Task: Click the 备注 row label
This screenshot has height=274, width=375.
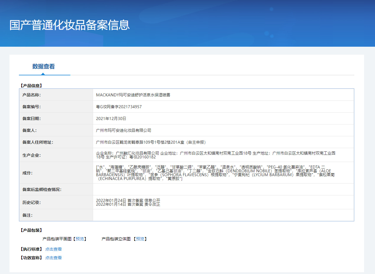Action: point(27,215)
